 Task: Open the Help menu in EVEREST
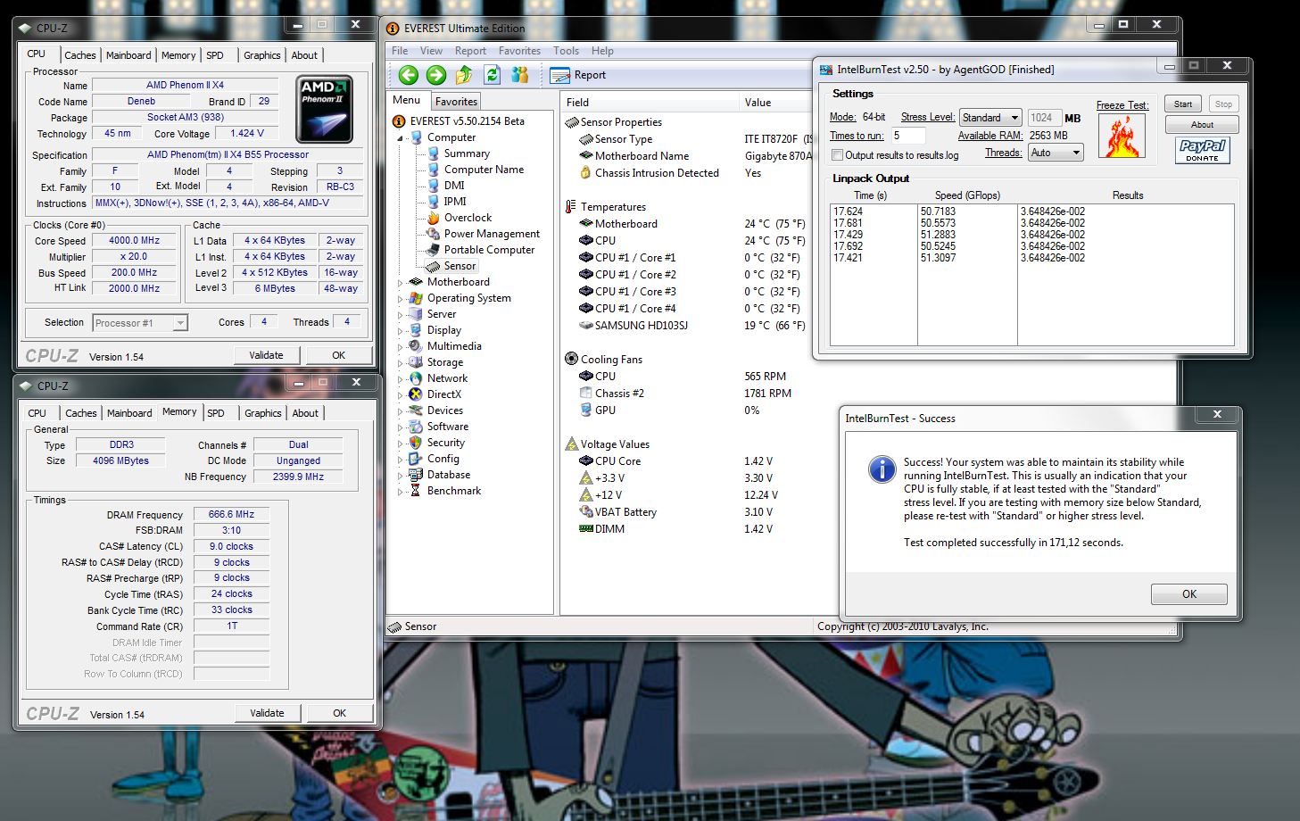[x=602, y=51]
